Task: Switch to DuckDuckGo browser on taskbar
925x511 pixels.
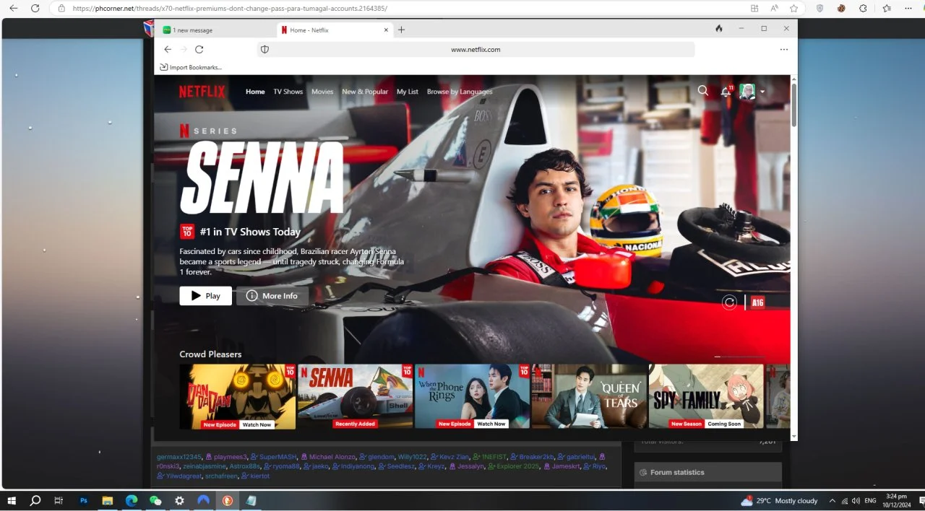Action: 227,500
